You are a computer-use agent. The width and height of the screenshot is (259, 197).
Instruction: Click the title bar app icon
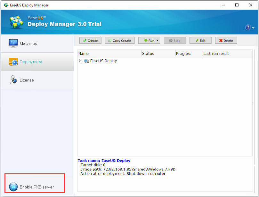pyautogui.click(x=6, y=5)
